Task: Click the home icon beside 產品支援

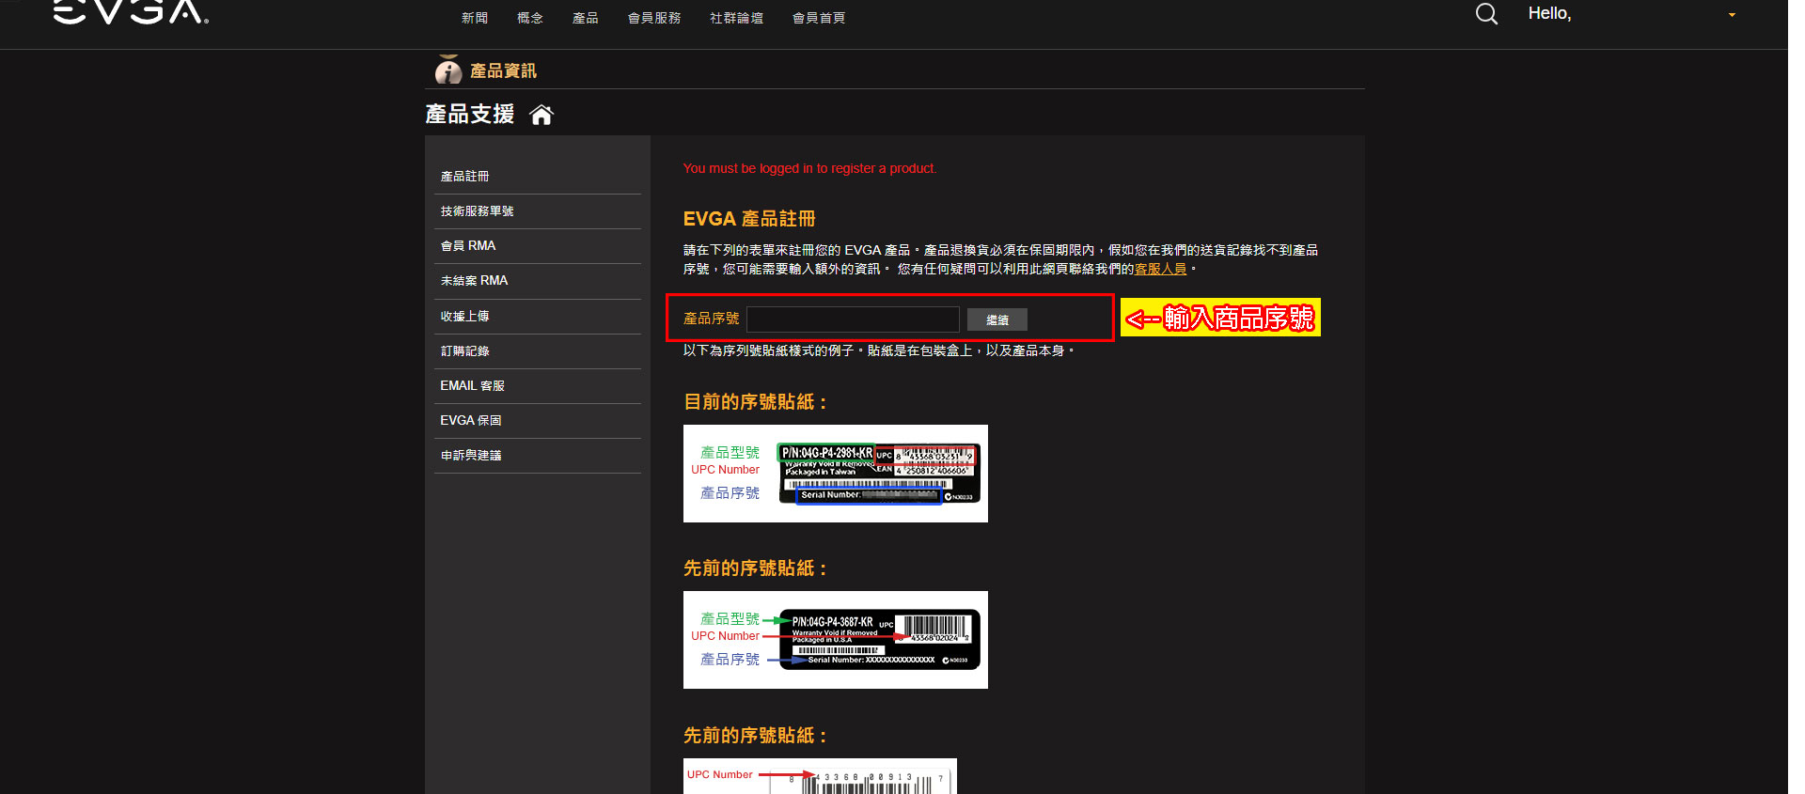Action: point(541,115)
